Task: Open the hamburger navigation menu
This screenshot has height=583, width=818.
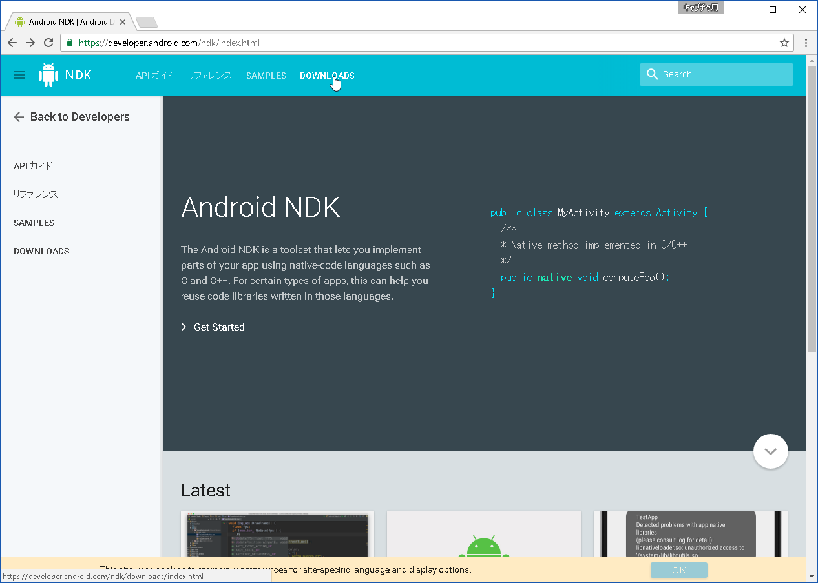Action: coord(19,75)
